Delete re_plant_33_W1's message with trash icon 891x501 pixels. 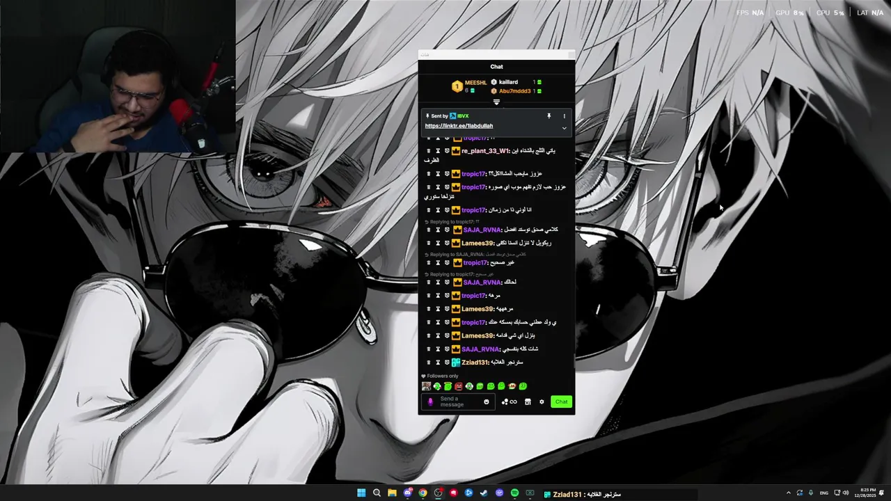click(429, 151)
